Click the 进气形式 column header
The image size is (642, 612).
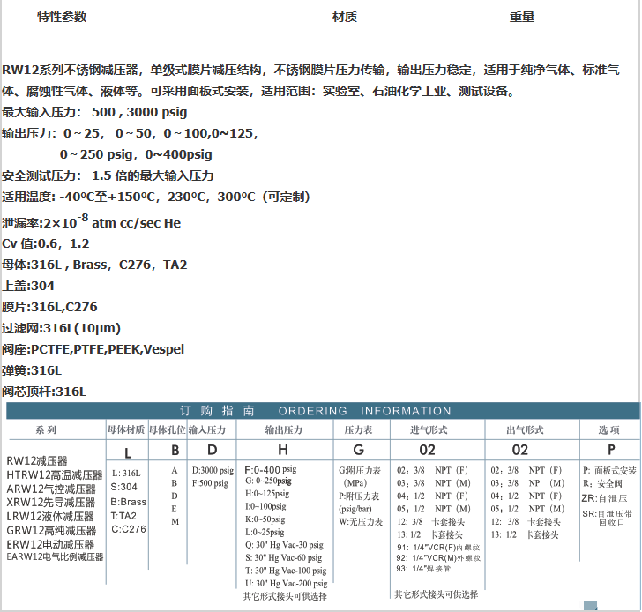click(429, 429)
